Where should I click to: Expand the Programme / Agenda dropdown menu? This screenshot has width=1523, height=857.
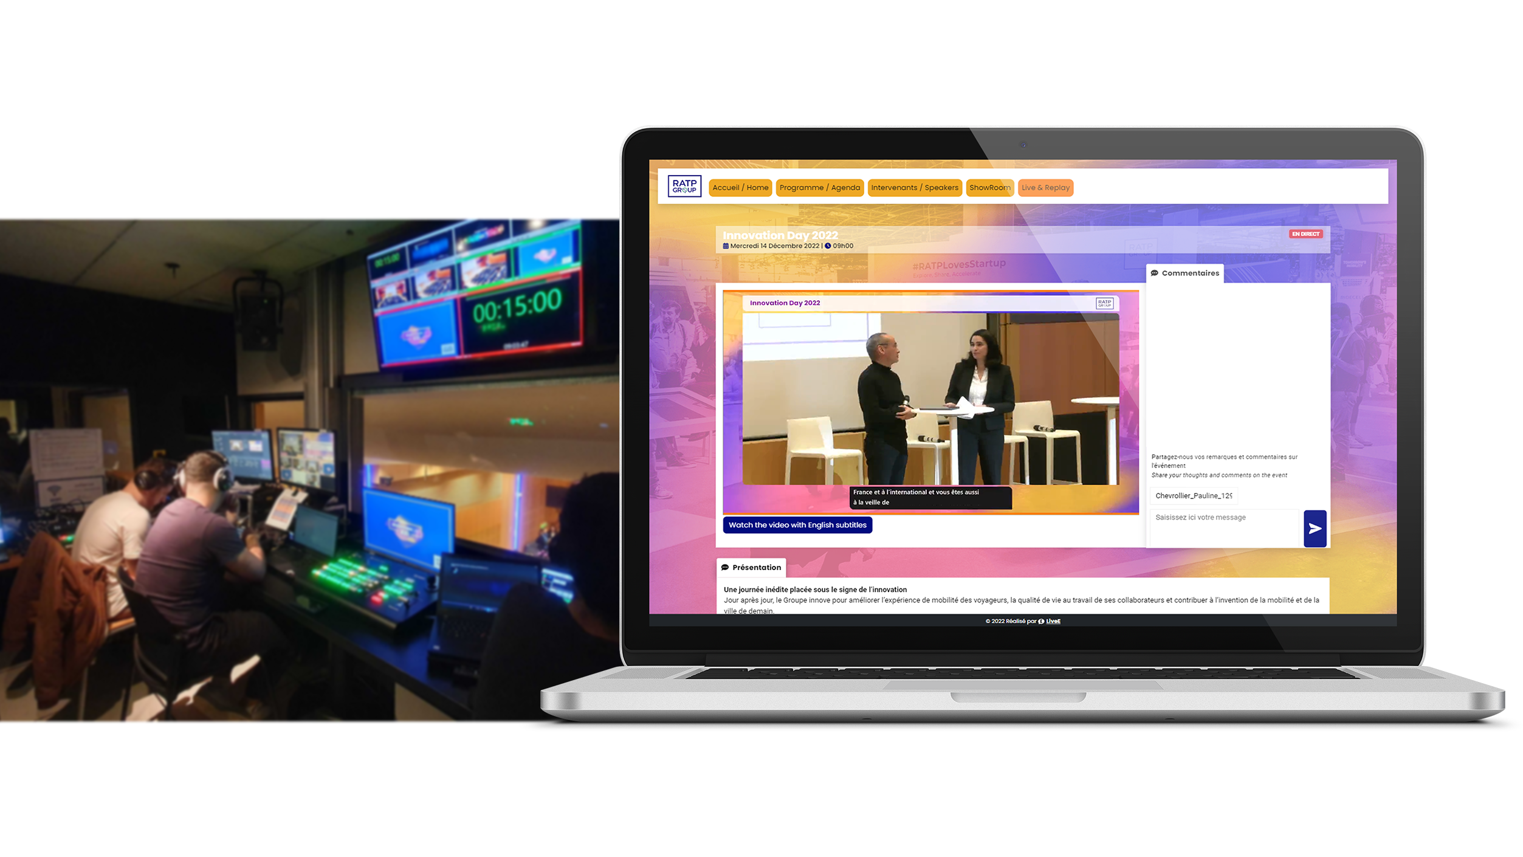(820, 187)
